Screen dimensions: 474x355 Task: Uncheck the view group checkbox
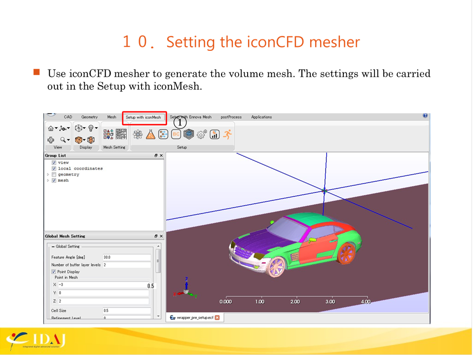pos(54,162)
